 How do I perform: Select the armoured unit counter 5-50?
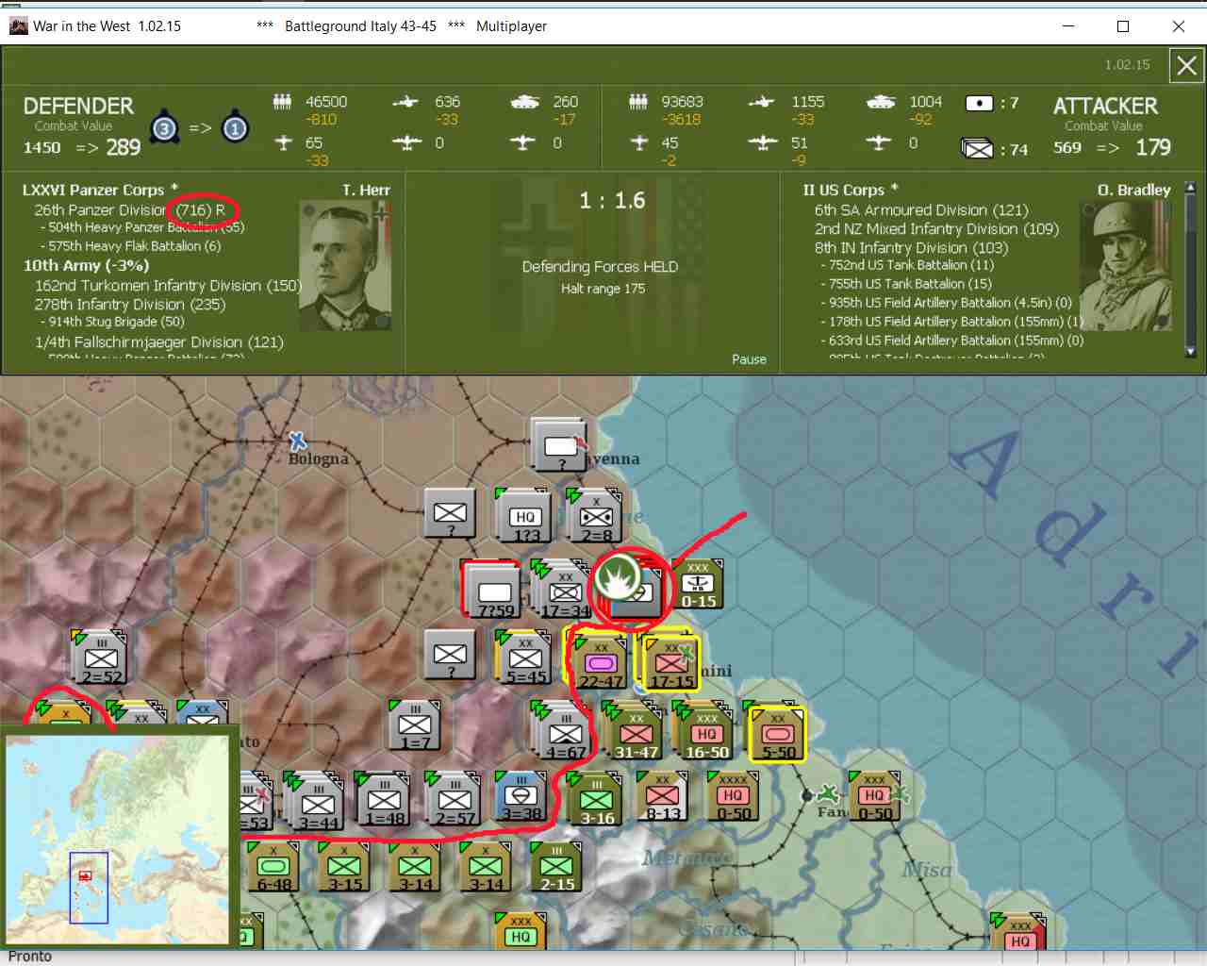[x=778, y=734]
